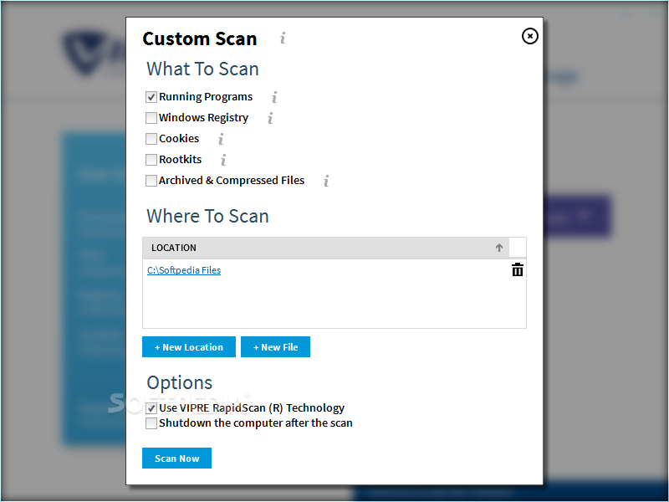This screenshot has width=669, height=502.
Task: Enable Archived & Compressed Files checkbox
Action: 151,181
